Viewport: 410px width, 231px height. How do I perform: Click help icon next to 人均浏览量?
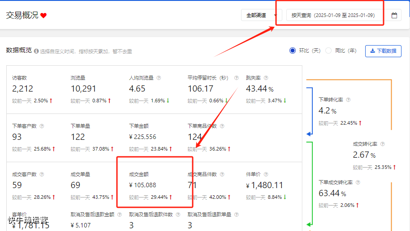(x=159, y=78)
